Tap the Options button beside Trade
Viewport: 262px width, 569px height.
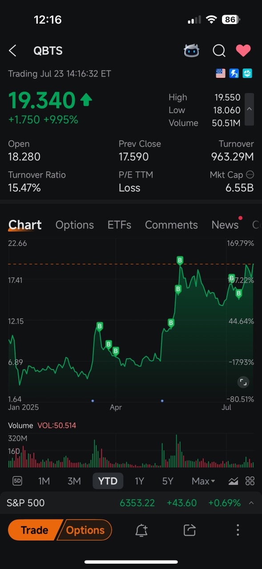[85, 530]
